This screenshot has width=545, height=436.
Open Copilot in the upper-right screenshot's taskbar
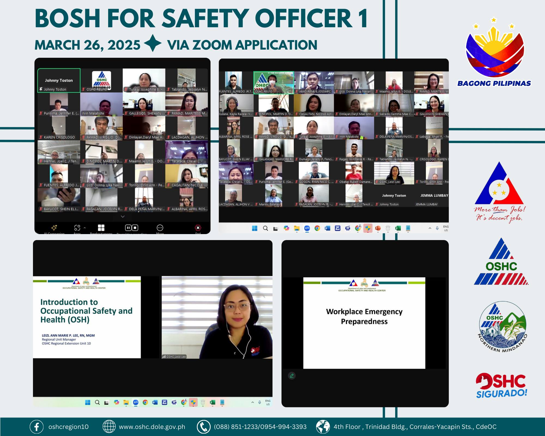(286, 228)
